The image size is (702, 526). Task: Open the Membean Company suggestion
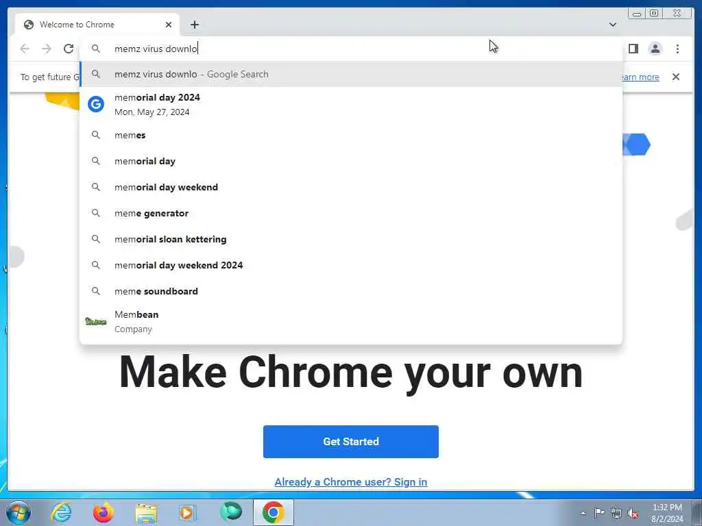click(351, 322)
